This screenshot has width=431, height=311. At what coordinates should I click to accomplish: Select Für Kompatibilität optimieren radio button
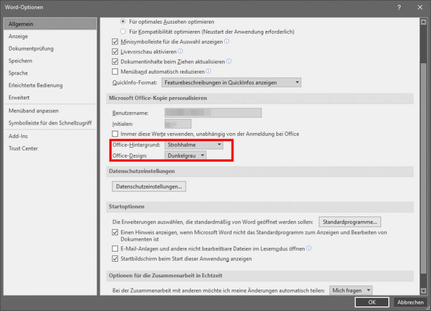click(123, 32)
